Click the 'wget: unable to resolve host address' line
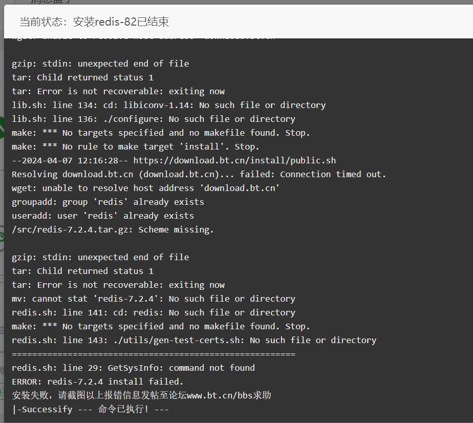The width and height of the screenshot is (473, 423). [145, 188]
